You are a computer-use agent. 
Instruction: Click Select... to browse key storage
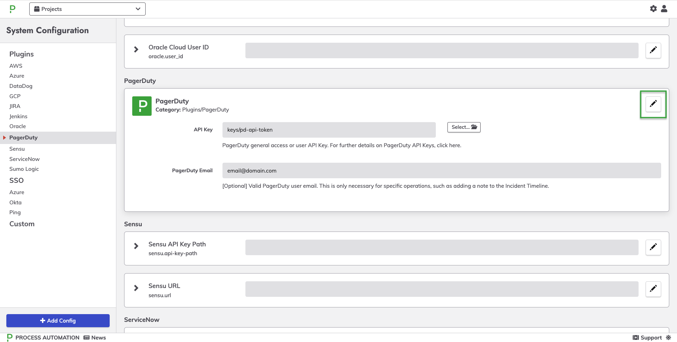pos(464,127)
